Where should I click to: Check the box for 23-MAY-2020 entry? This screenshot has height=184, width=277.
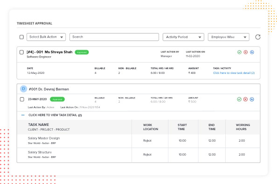[x=22, y=99]
